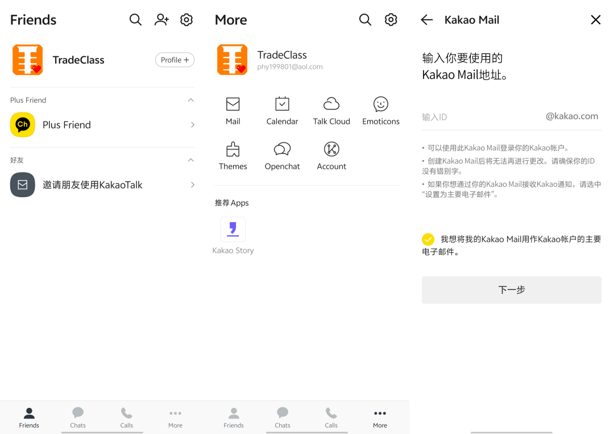This screenshot has width=614, height=434.
Task: Switch to Calls tab in More screen
Action: click(331, 418)
